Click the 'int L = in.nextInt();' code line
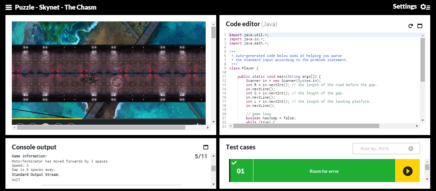The height and width of the screenshot is (191, 436). point(308,101)
